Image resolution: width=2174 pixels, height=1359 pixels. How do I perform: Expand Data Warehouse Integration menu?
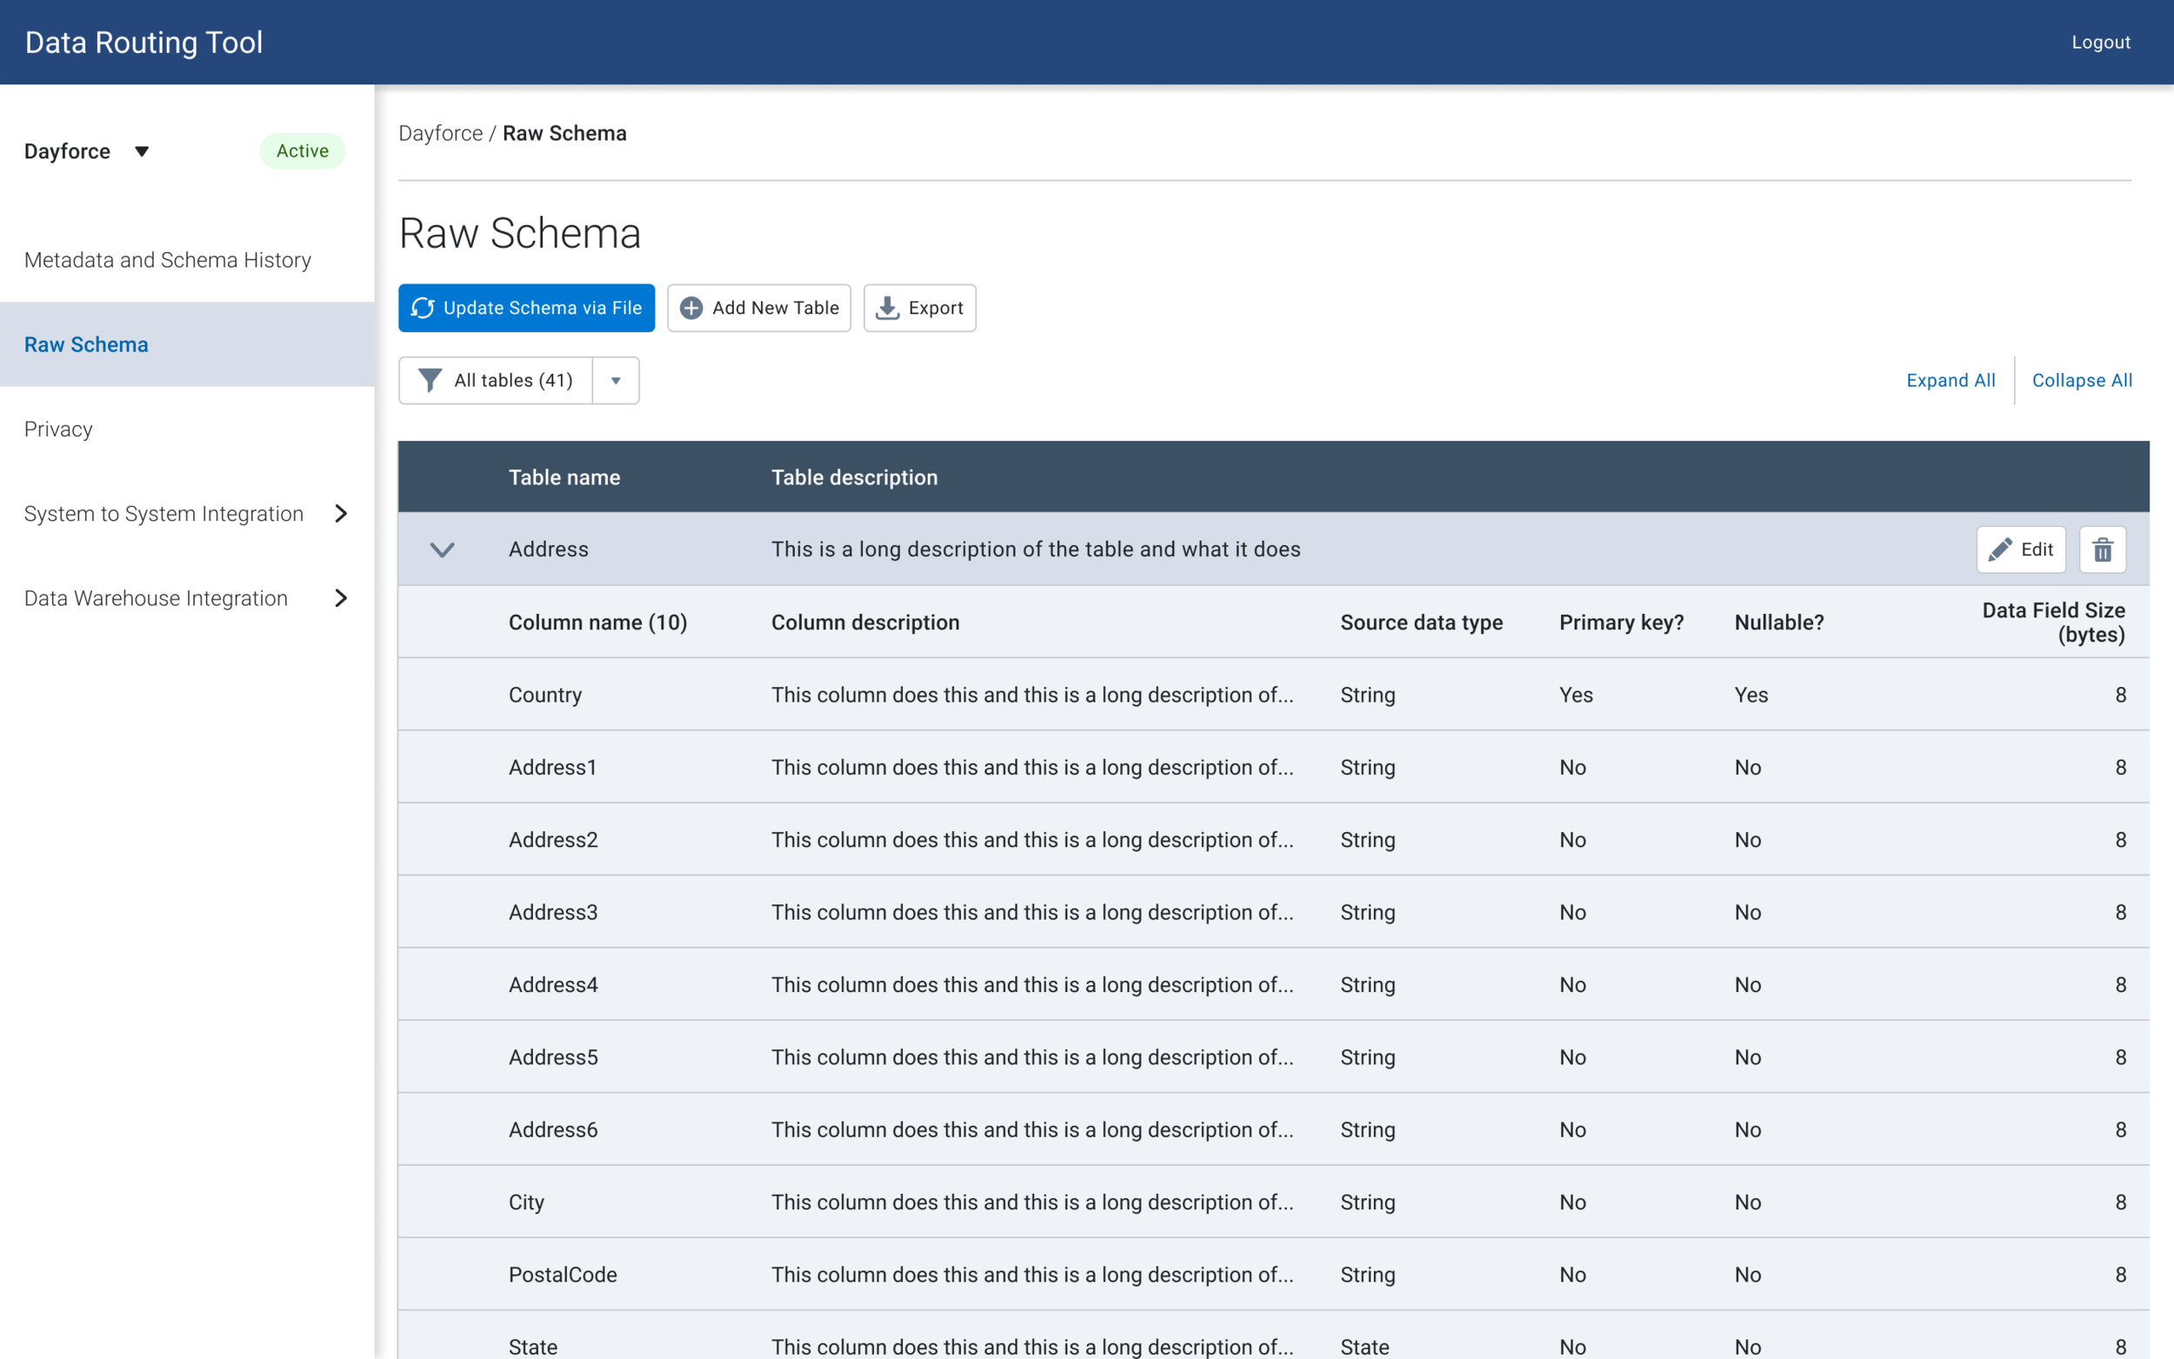(341, 597)
